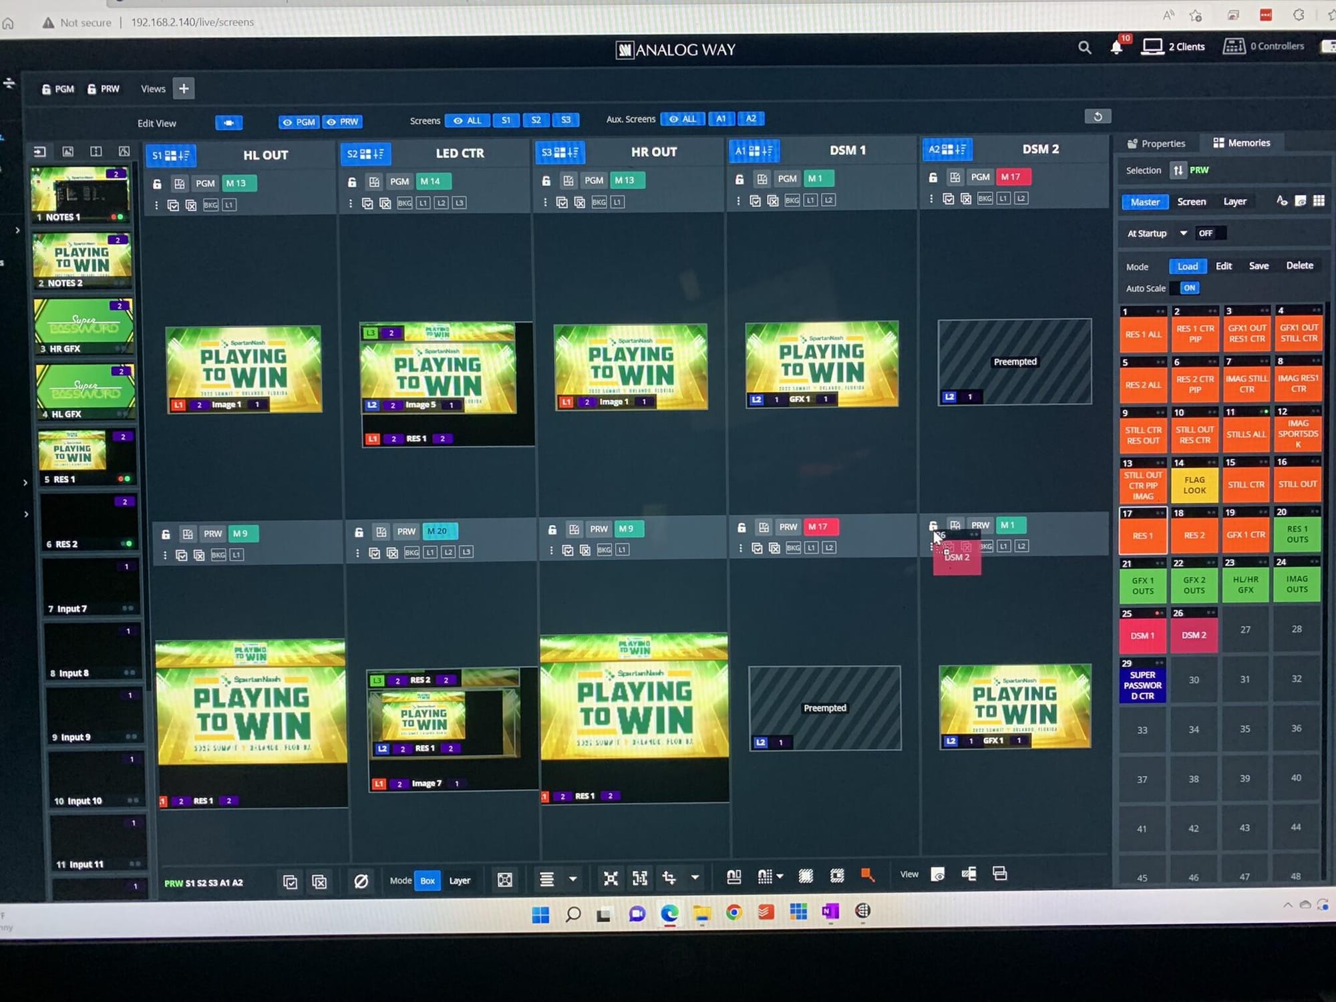1336x1002 pixels.
Task: Open Chrome from the taskbar
Action: point(733,912)
